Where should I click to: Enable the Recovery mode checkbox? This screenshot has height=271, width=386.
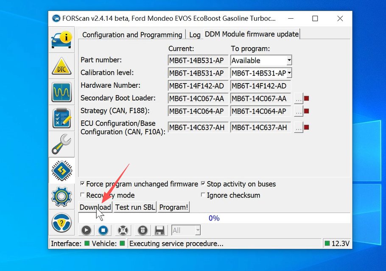coord(83,196)
